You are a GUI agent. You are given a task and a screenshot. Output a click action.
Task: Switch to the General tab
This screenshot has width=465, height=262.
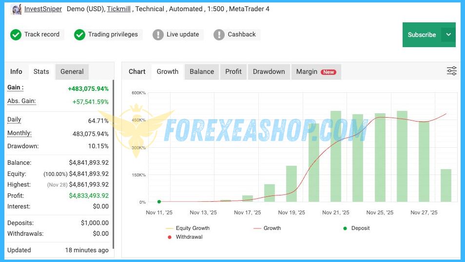tap(72, 71)
